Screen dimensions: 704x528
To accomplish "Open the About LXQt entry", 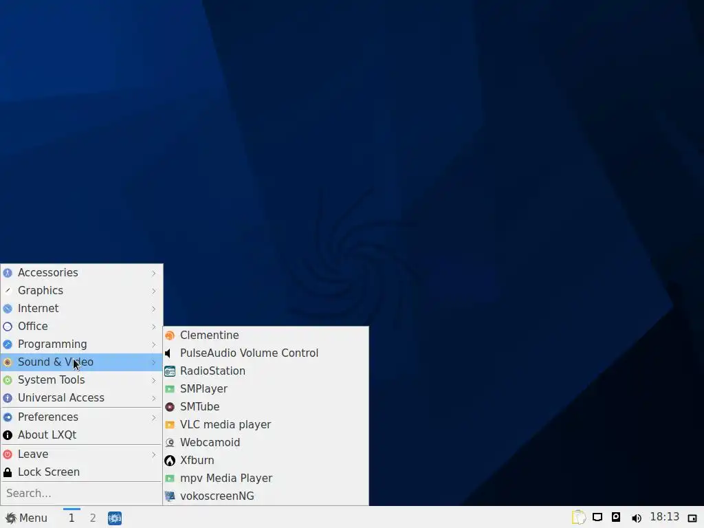I will coord(82,435).
